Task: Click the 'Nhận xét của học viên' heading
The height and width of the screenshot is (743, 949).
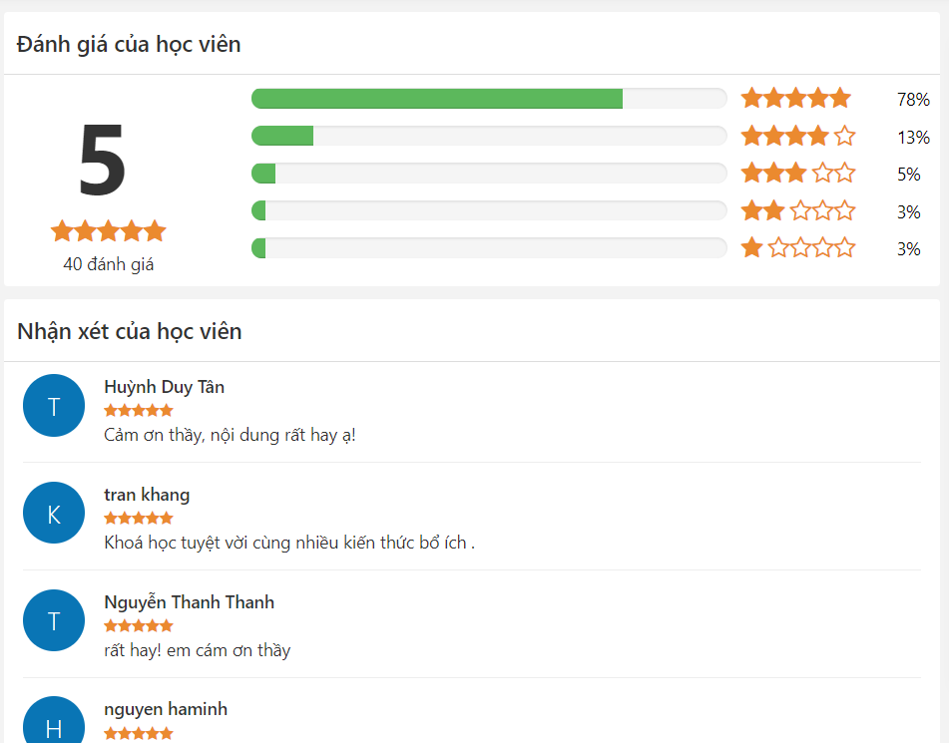Action: (130, 331)
